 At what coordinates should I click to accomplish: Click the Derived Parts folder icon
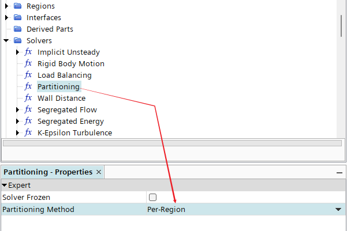click(x=17, y=29)
